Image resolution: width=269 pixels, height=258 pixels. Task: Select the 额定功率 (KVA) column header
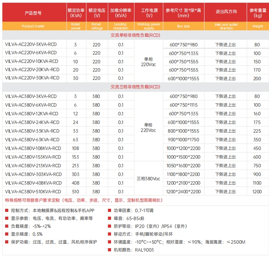click(x=76, y=13)
